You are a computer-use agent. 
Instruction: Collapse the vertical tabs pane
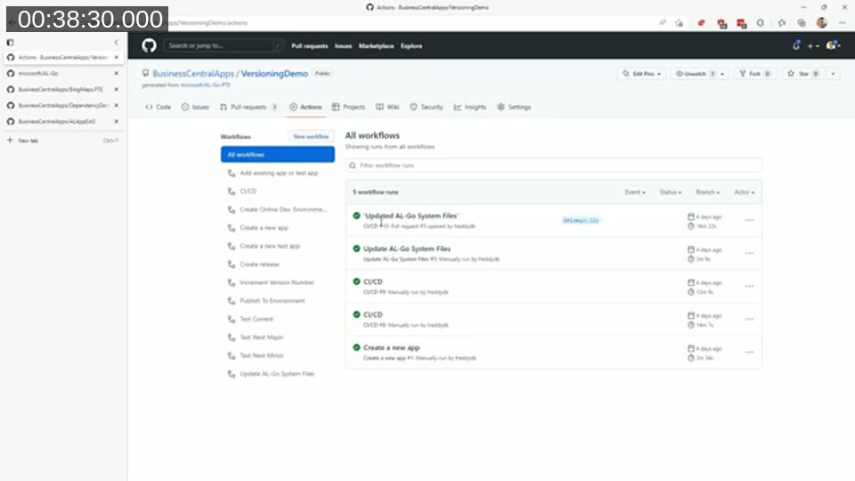click(x=116, y=42)
